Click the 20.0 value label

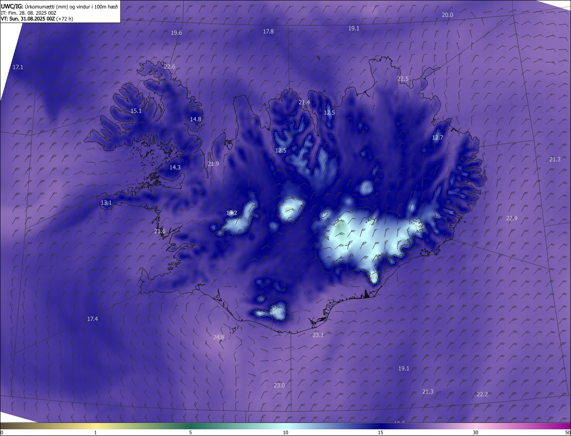click(447, 15)
